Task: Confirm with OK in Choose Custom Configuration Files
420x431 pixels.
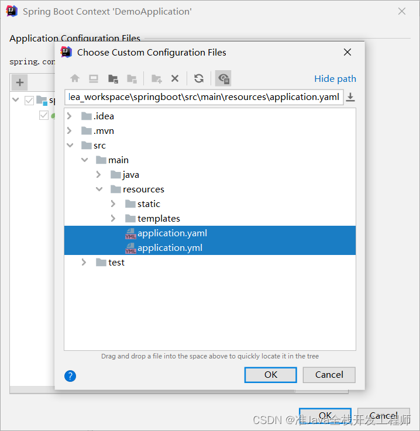Action: [271, 375]
